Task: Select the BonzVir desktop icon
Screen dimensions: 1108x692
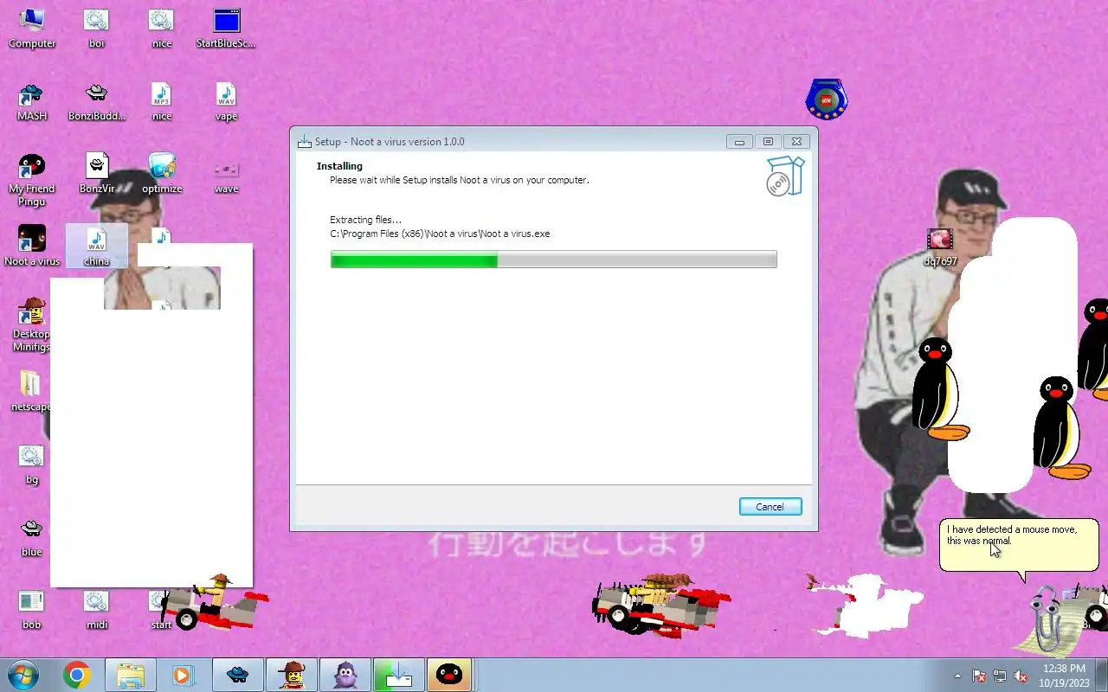Action: pyautogui.click(x=96, y=174)
